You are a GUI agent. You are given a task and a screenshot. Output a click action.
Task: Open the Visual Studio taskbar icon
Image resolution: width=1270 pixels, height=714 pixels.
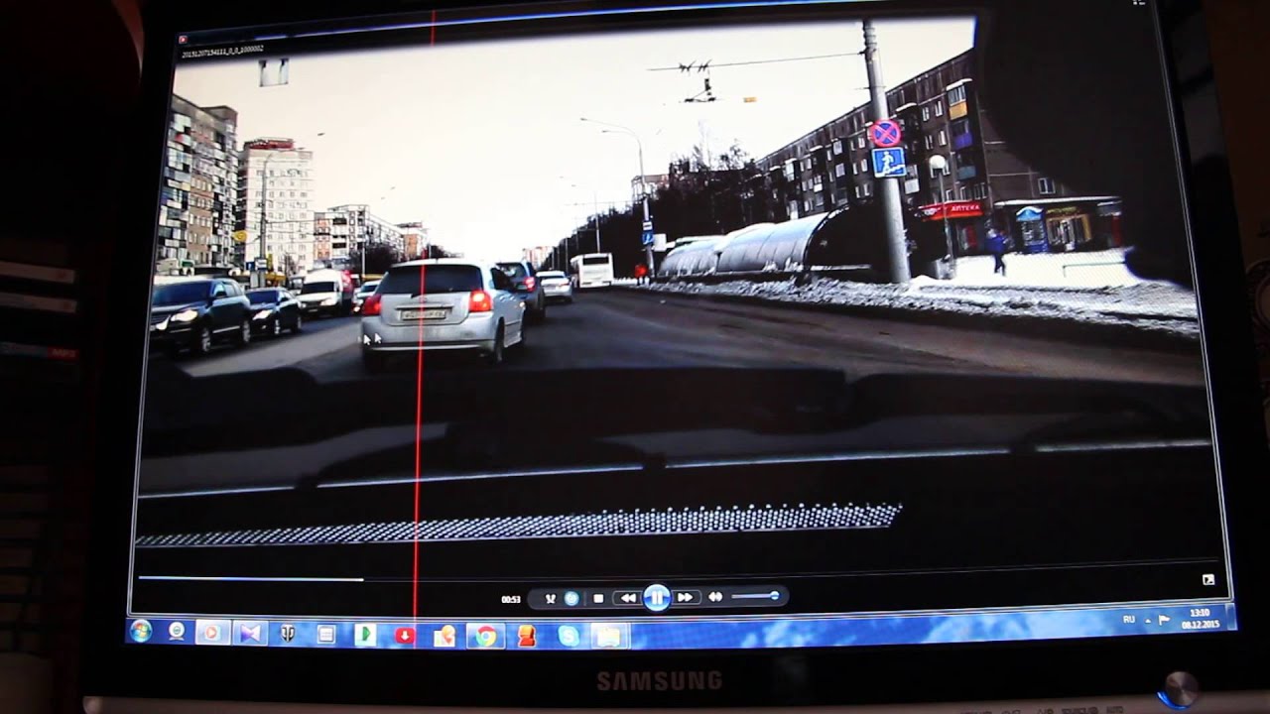[248, 633]
